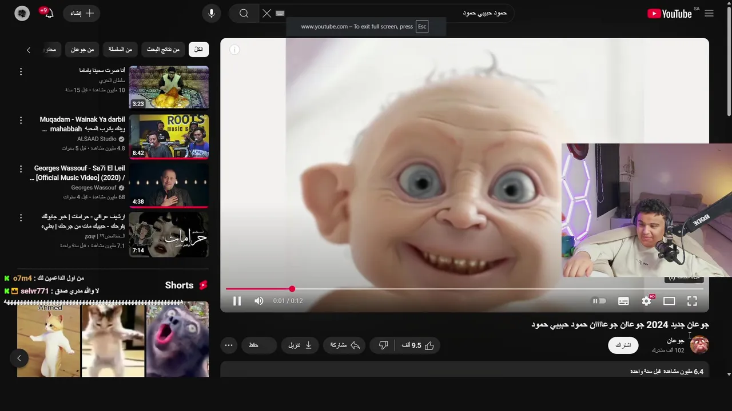
Task: Open the Georges Wassouf Sa7i El Leil thumbnail
Action: pos(169,185)
